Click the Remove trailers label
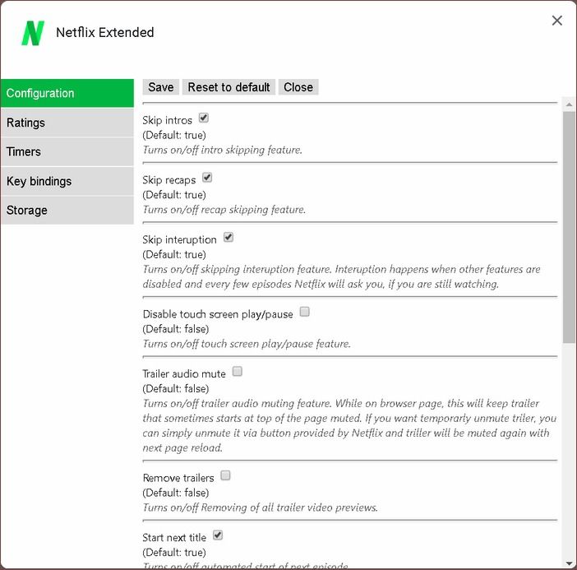The width and height of the screenshot is (577, 570). pos(178,478)
